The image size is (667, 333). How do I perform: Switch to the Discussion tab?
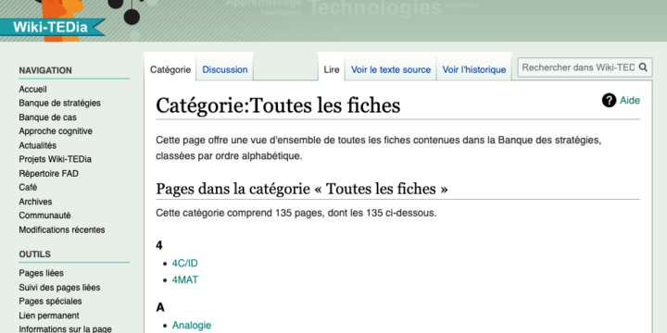point(224,69)
